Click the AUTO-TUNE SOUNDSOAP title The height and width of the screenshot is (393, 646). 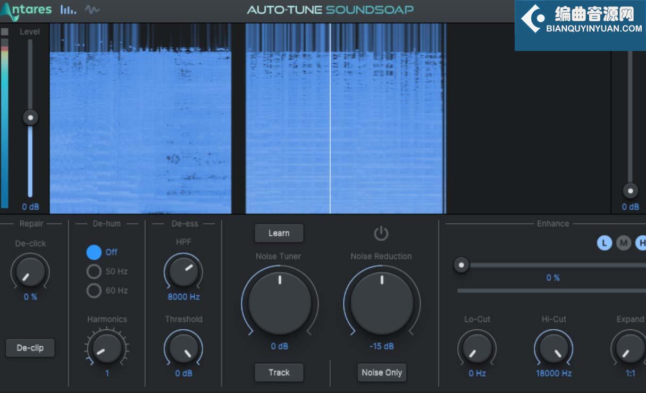330,10
